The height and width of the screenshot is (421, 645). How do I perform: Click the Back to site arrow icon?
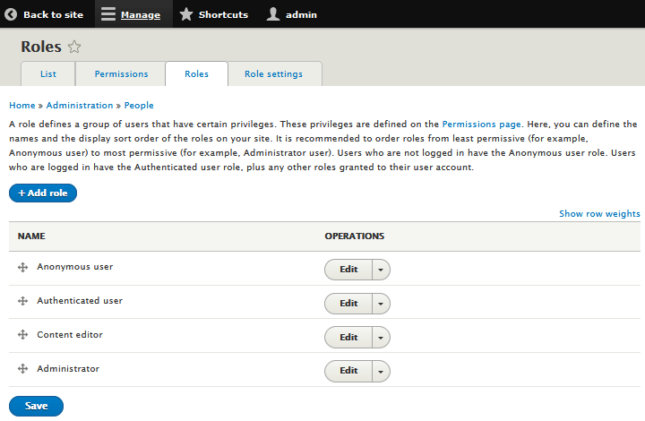pyautogui.click(x=12, y=14)
